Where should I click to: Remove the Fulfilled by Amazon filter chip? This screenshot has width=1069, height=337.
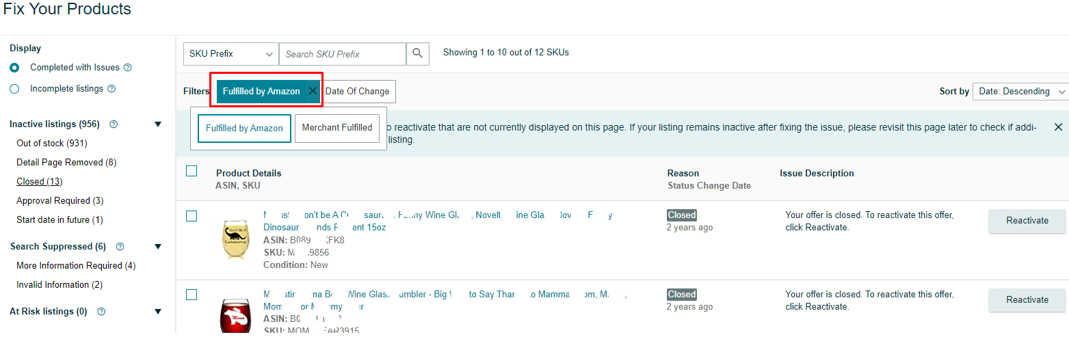pyautogui.click(x=313, y=91)
